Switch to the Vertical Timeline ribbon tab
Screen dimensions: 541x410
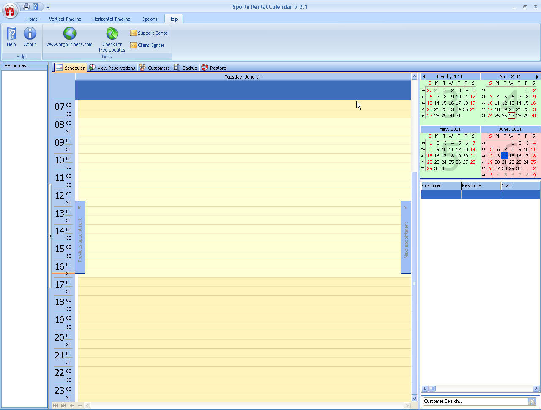pyautogui.click(x=65, y=19)
